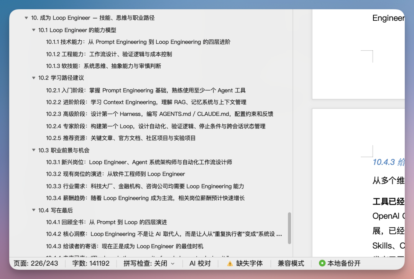Image resolution: width=414 pixels, height=279 pixels.
Task: Click the outline panel vertical scrollbar thumb
Action: [289, 228]
